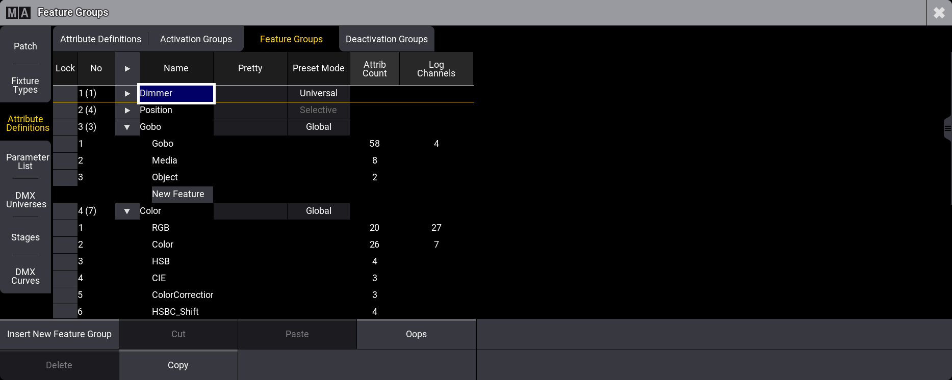Close the Feature Groups window

(x=939, y=13)
